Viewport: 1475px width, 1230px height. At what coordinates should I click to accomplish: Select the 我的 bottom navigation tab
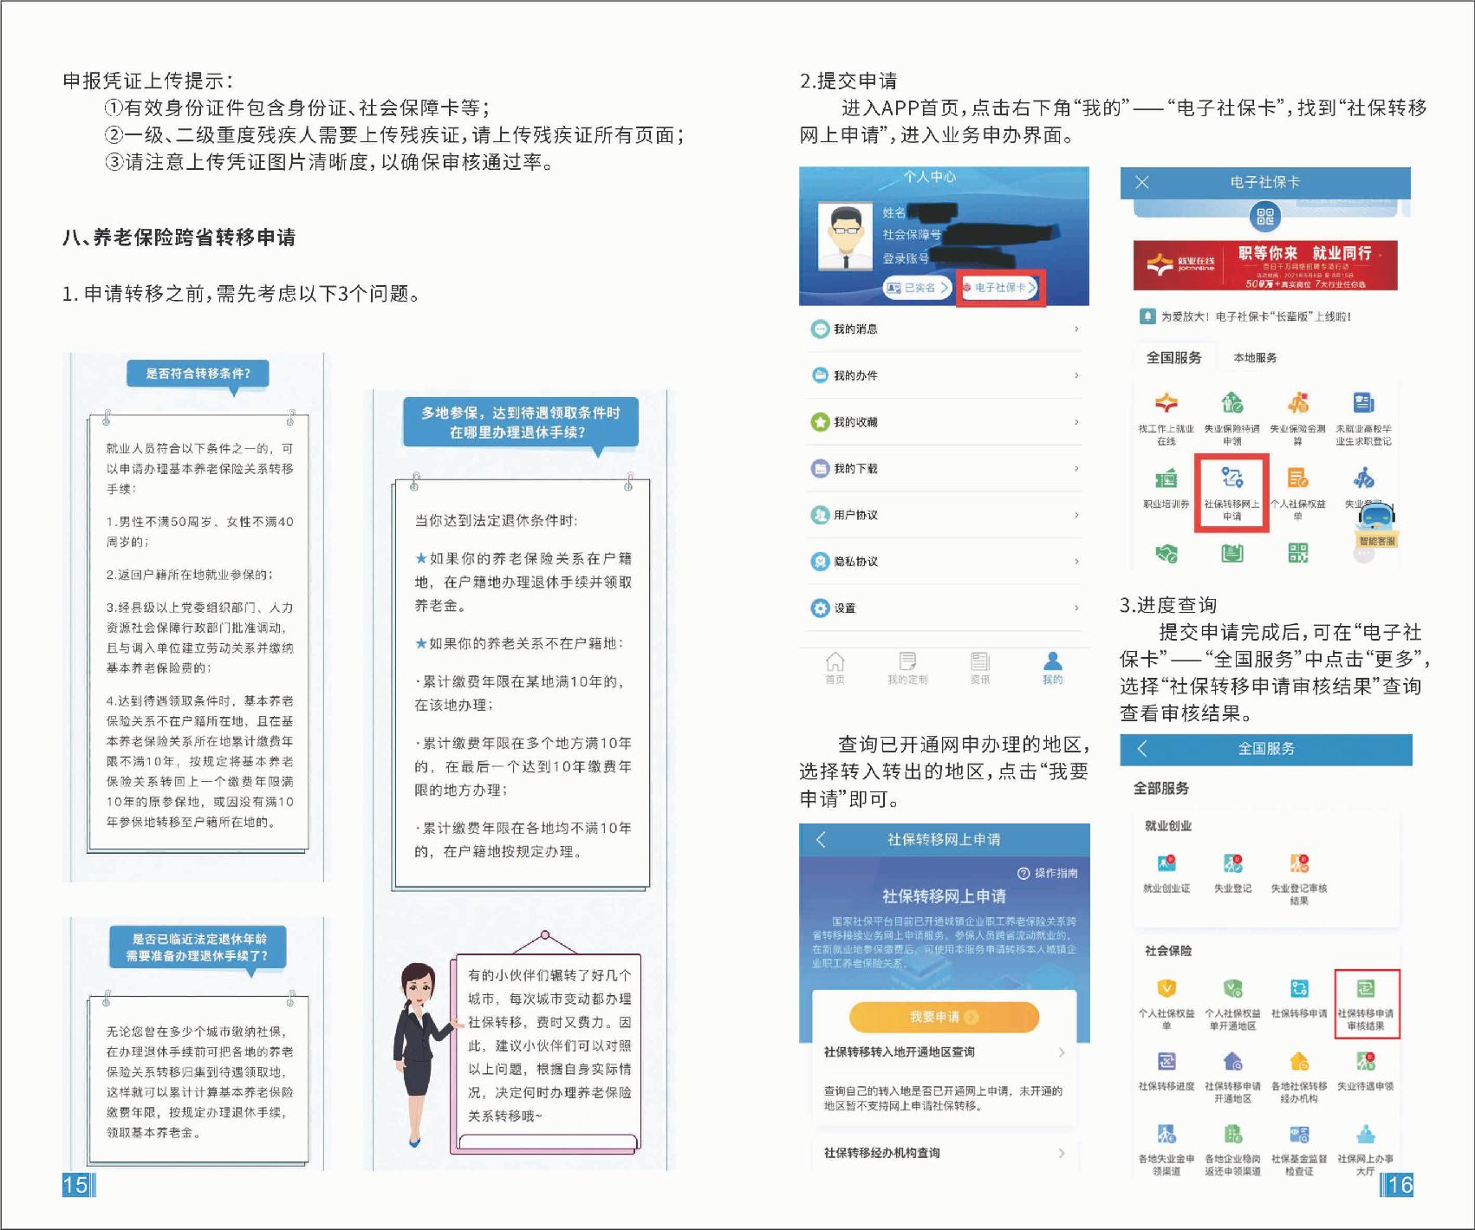coord(1052,667)
